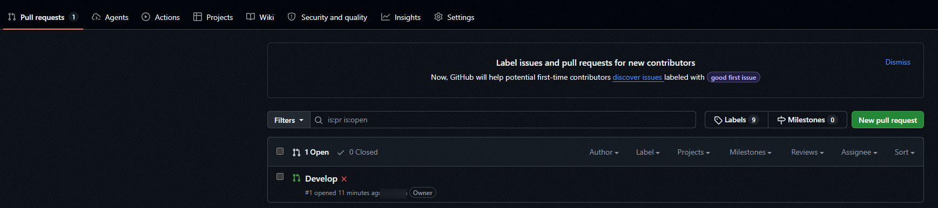Click the Milestones count badge showing 0
The width and height of the screenshot is (938, 208).
(x=832, y=120)
